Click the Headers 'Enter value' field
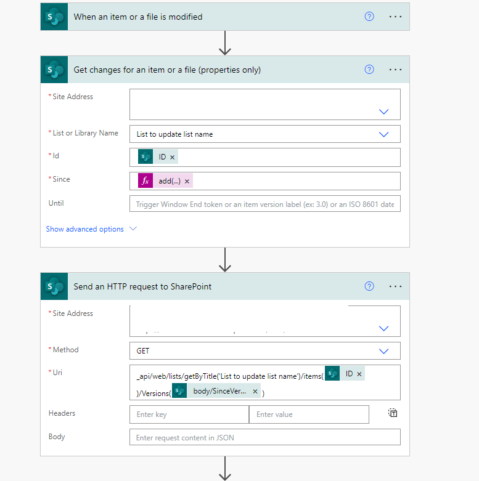The image size is (479, 481). [x=309, y=414]
